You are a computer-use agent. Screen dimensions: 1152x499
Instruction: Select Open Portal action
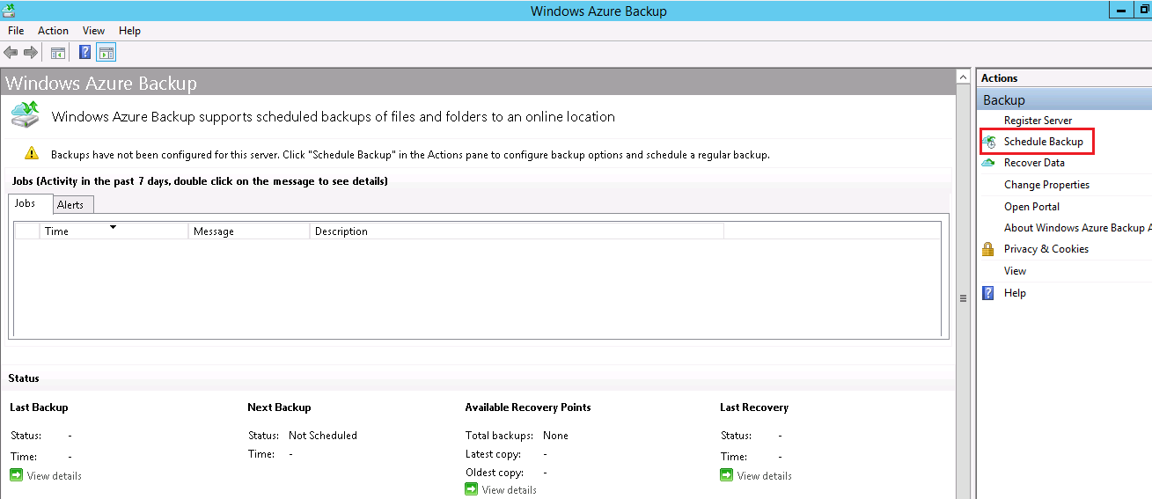[x=1031, y=207]
